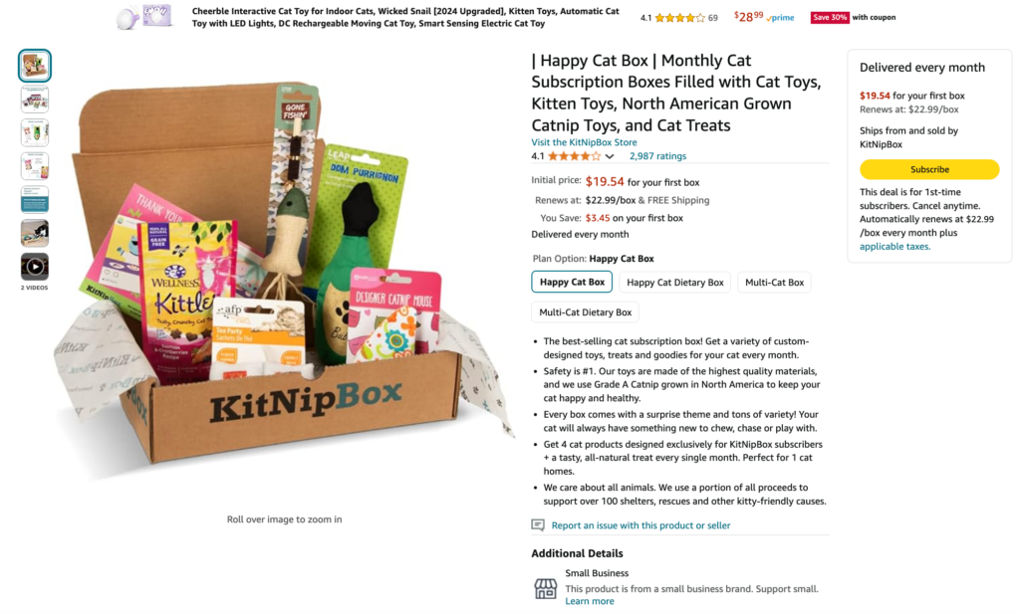Choose the Multi-Cat Box plan option
Screen dimensions: 1020x614
click(x=774, y=282)
